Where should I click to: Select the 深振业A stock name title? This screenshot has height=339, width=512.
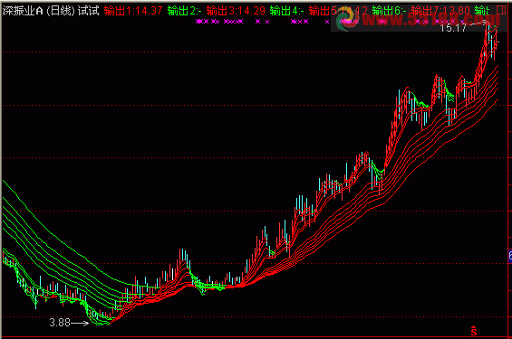click(x=23, y=11)
